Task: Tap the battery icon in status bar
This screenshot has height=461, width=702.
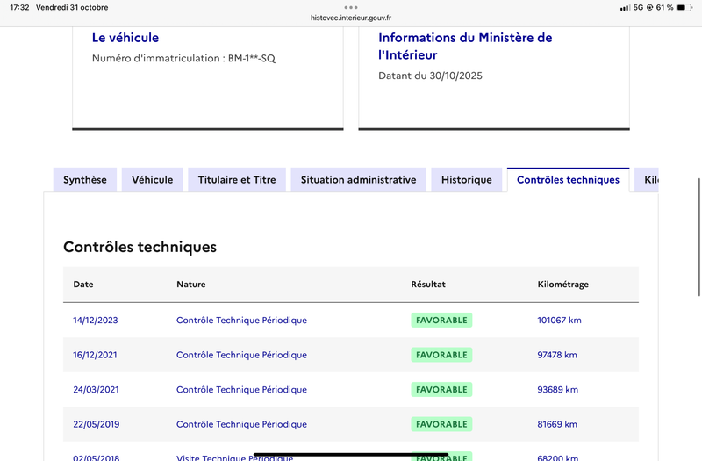Action: 686,7
